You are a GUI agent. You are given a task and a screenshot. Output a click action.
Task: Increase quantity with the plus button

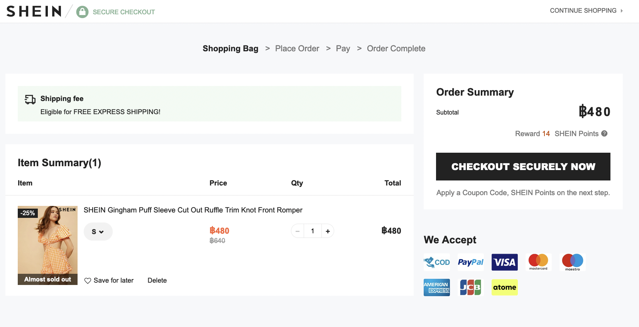click(x=328, y=231)
